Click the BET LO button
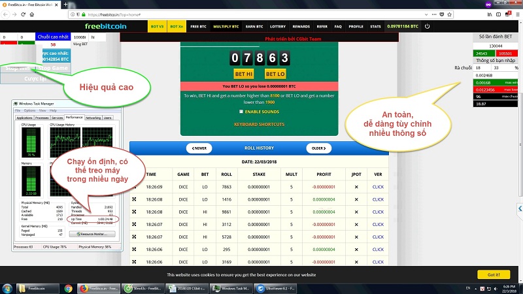This screenshot has width=523, height=294. click(x=275, y=74)
